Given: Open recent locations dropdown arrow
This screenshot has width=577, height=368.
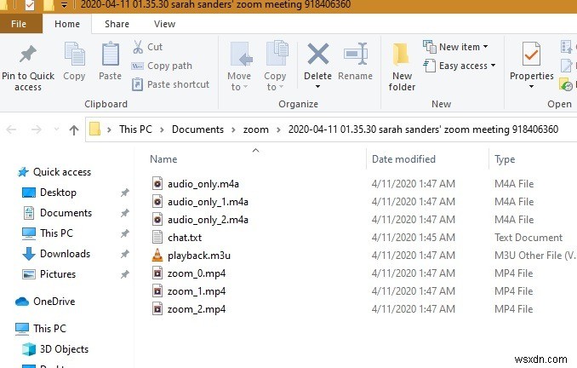Looking at the screenshot, I should 56,129.
